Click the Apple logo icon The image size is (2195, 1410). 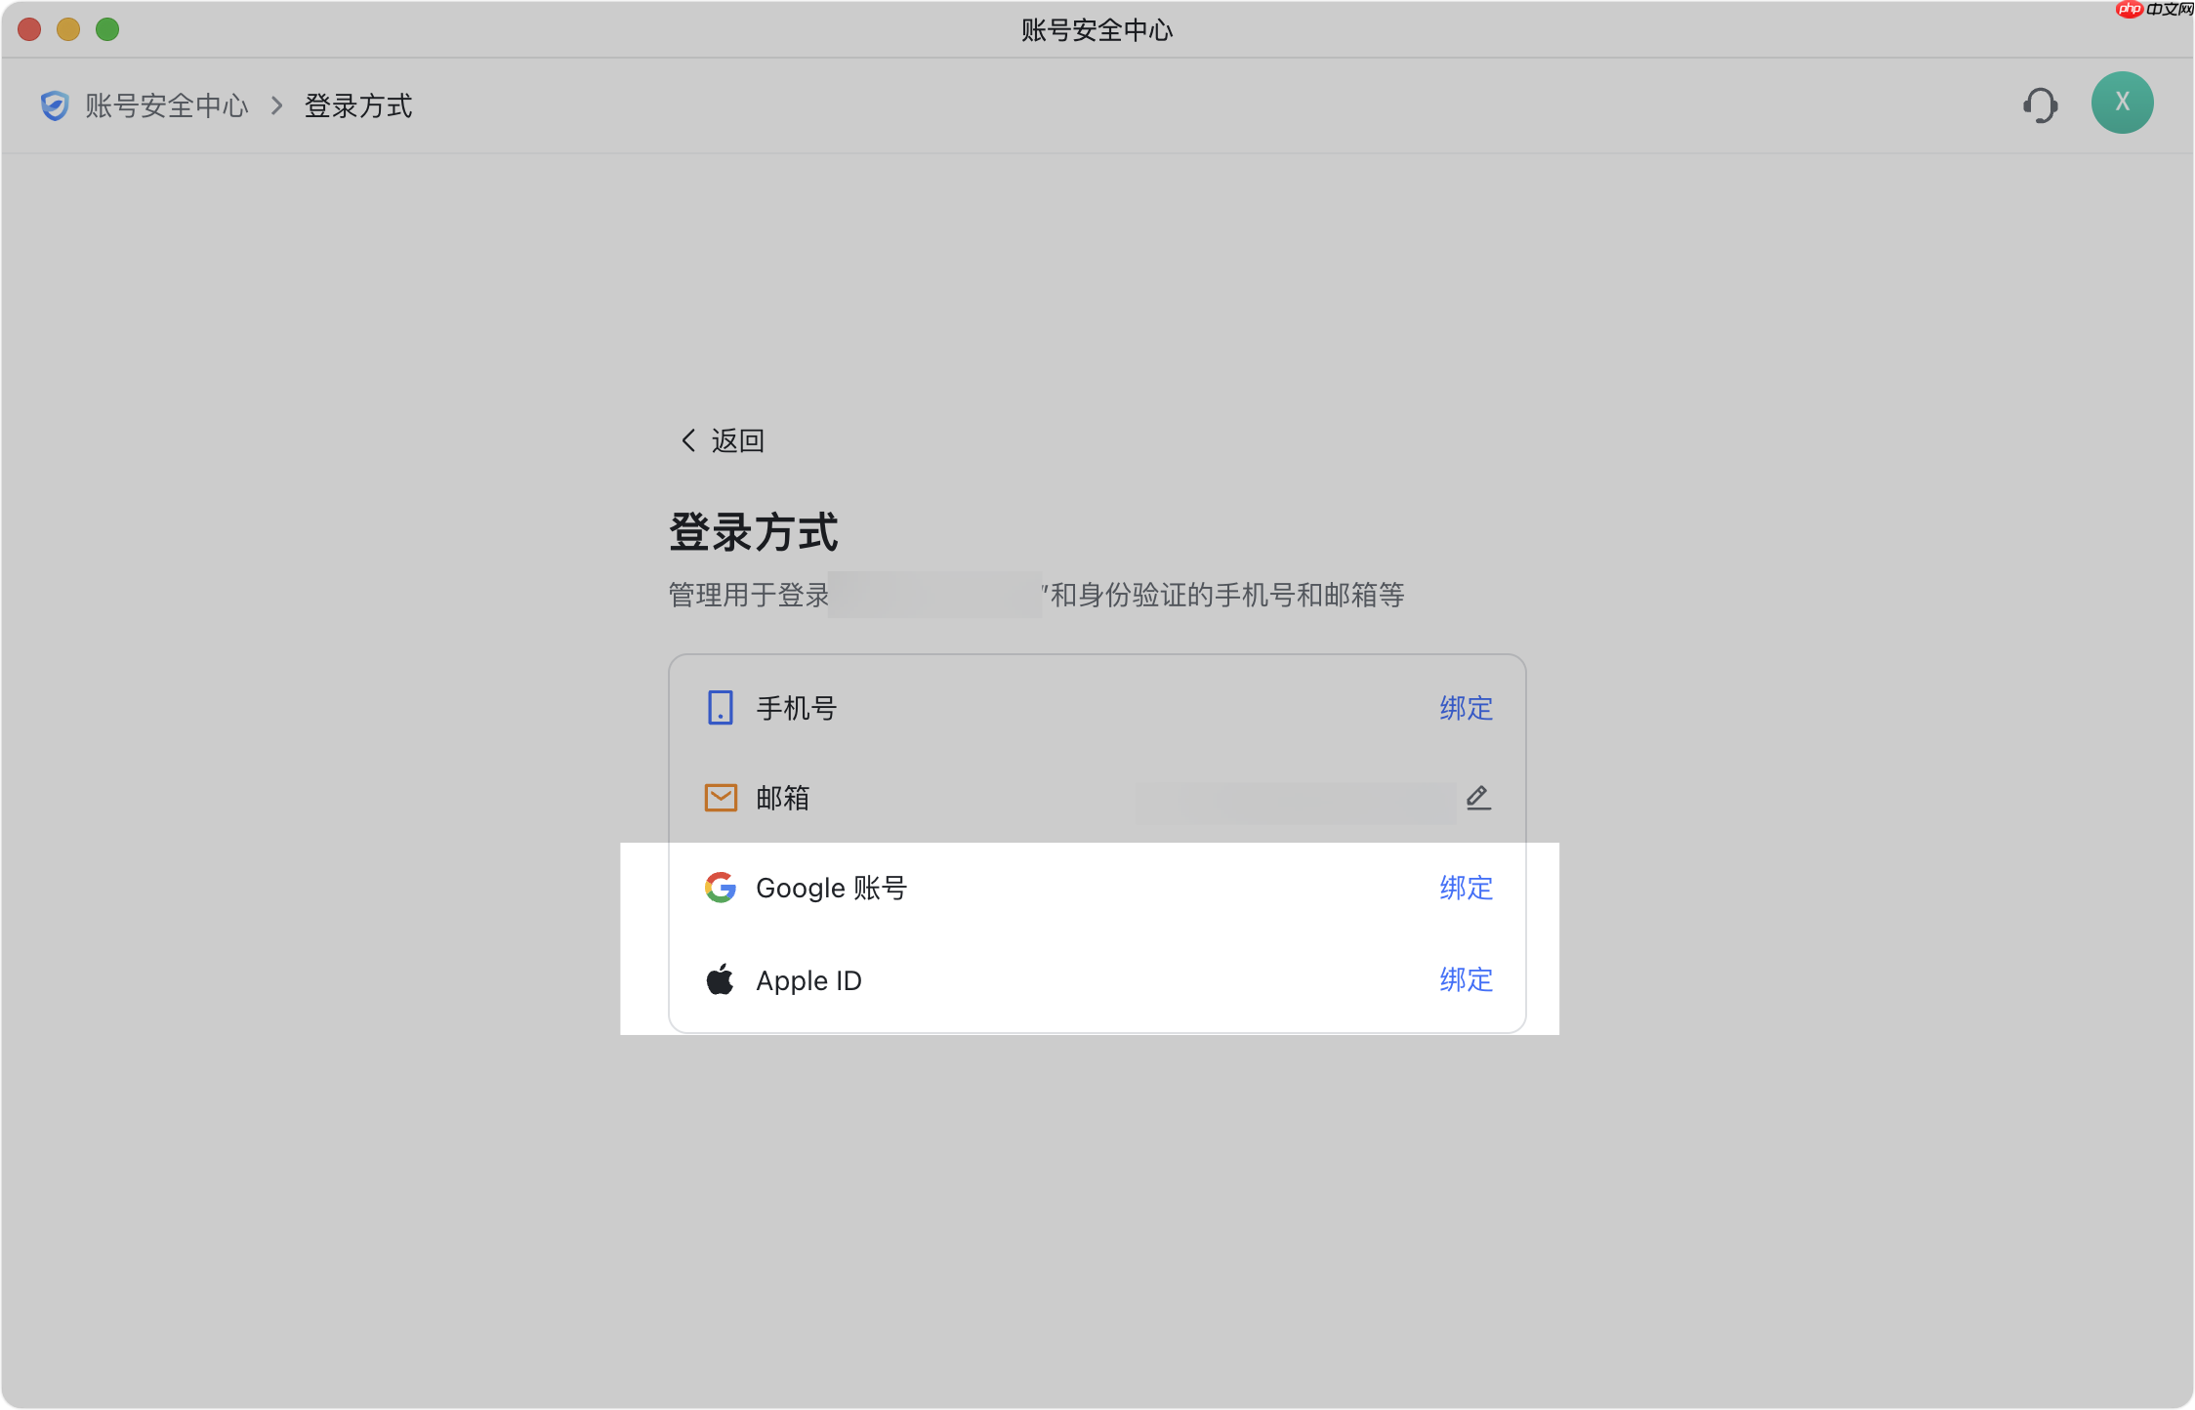[x=720, y=979]
